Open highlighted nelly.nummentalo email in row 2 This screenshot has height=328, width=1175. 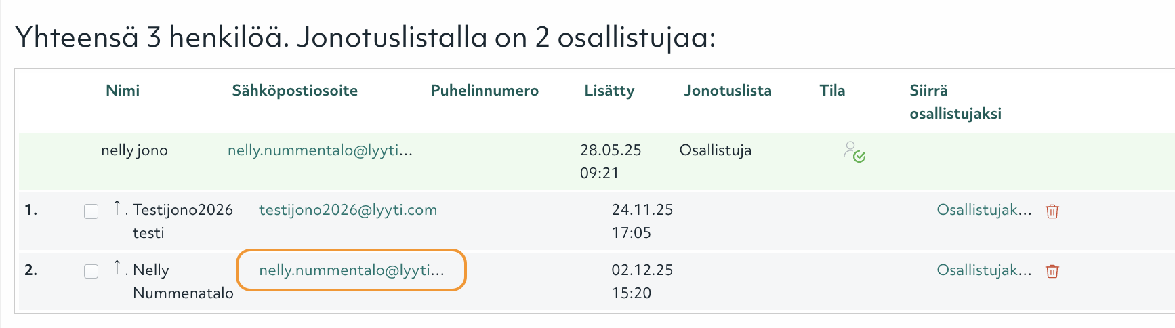coord(351,270)
